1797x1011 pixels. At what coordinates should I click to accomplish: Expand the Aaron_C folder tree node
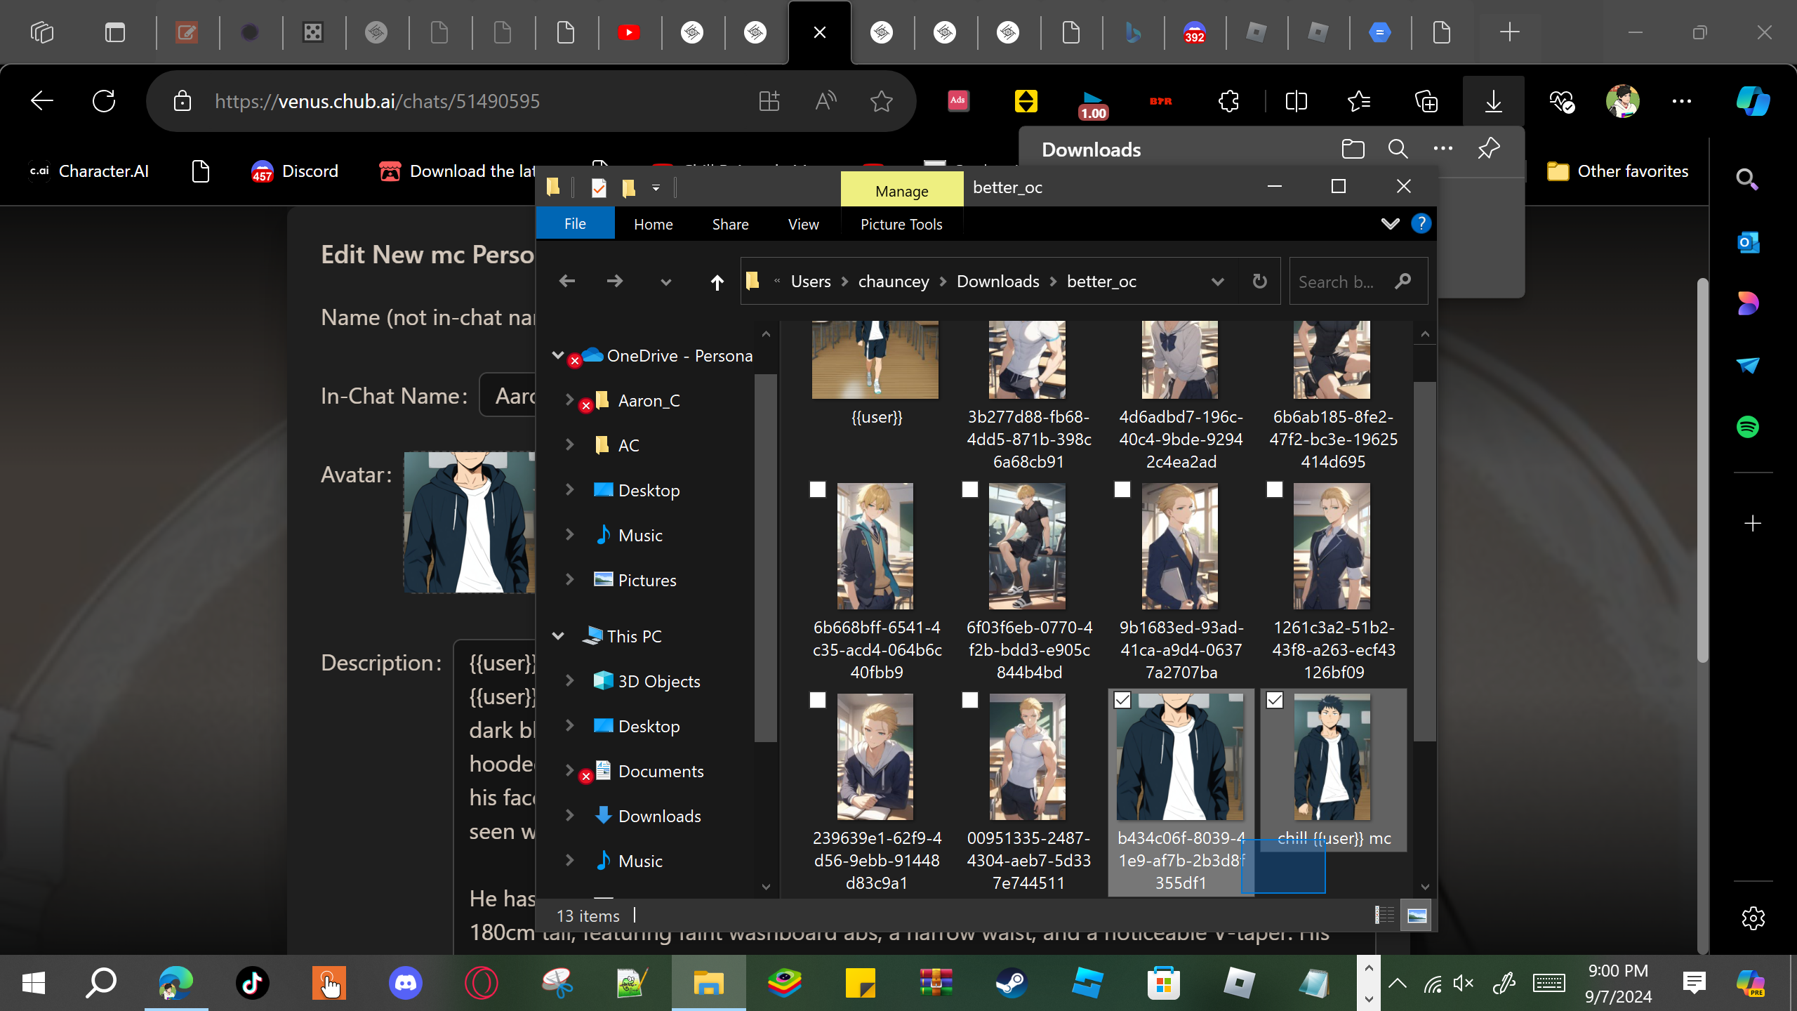click(570, 400)
